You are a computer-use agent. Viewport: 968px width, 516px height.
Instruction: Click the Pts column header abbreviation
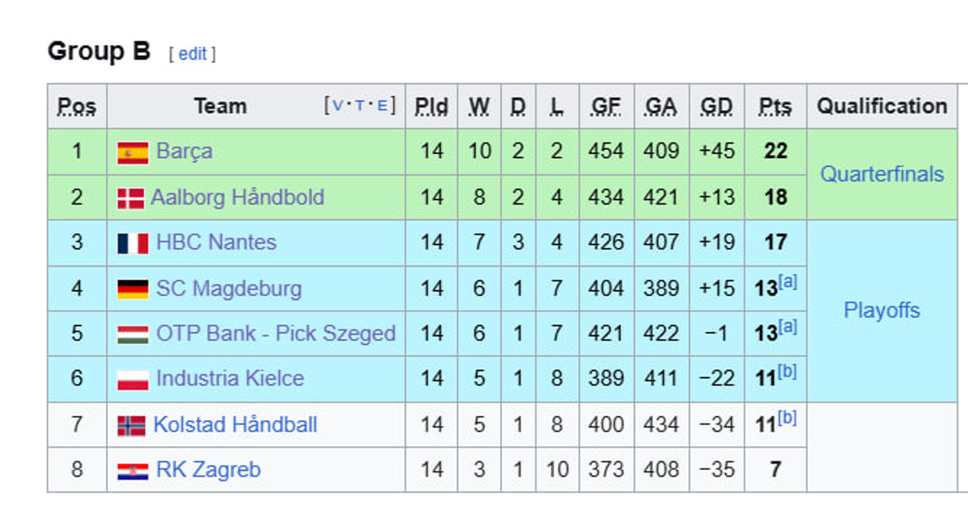(x=775, y=106)
